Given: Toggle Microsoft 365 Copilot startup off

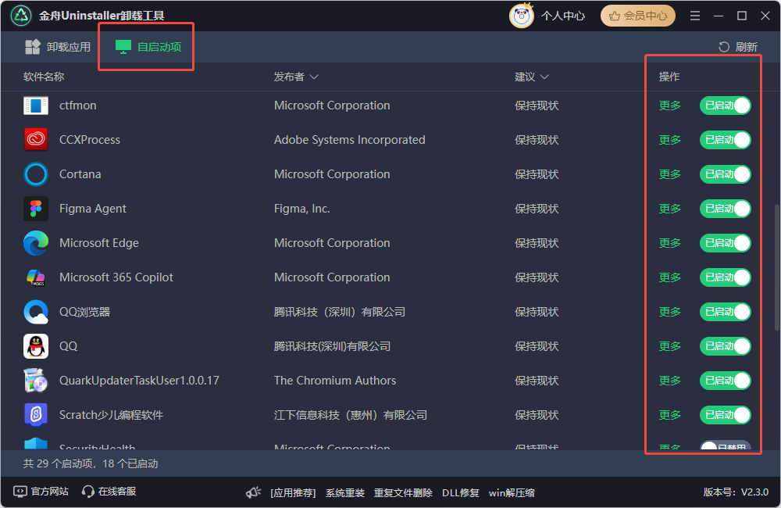Looking at the screenshot, I should 725,277.
